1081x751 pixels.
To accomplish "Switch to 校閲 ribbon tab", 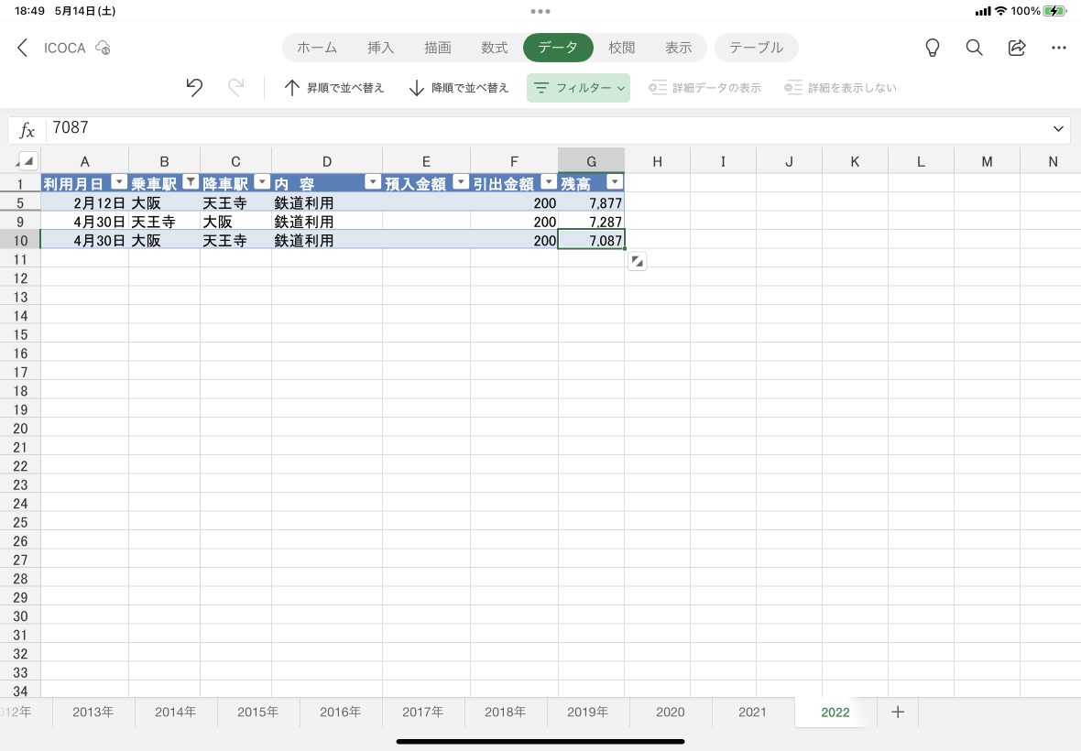I will point(622,48).
